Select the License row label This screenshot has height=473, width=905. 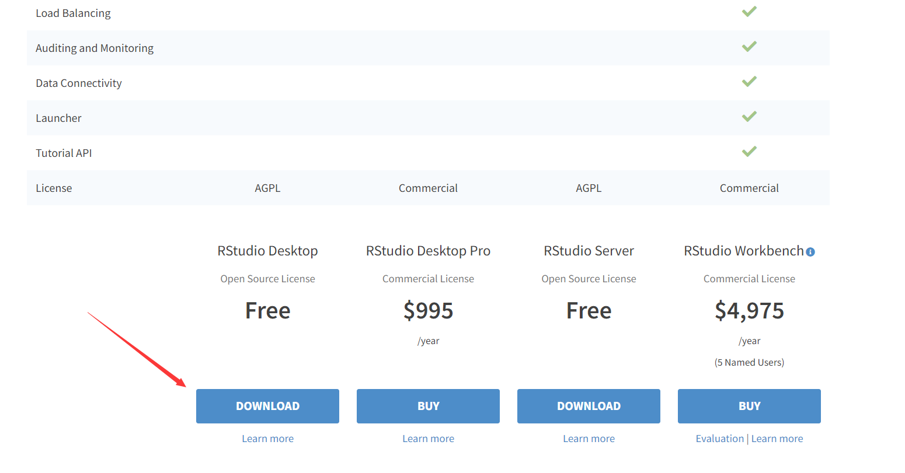(54, 188)
